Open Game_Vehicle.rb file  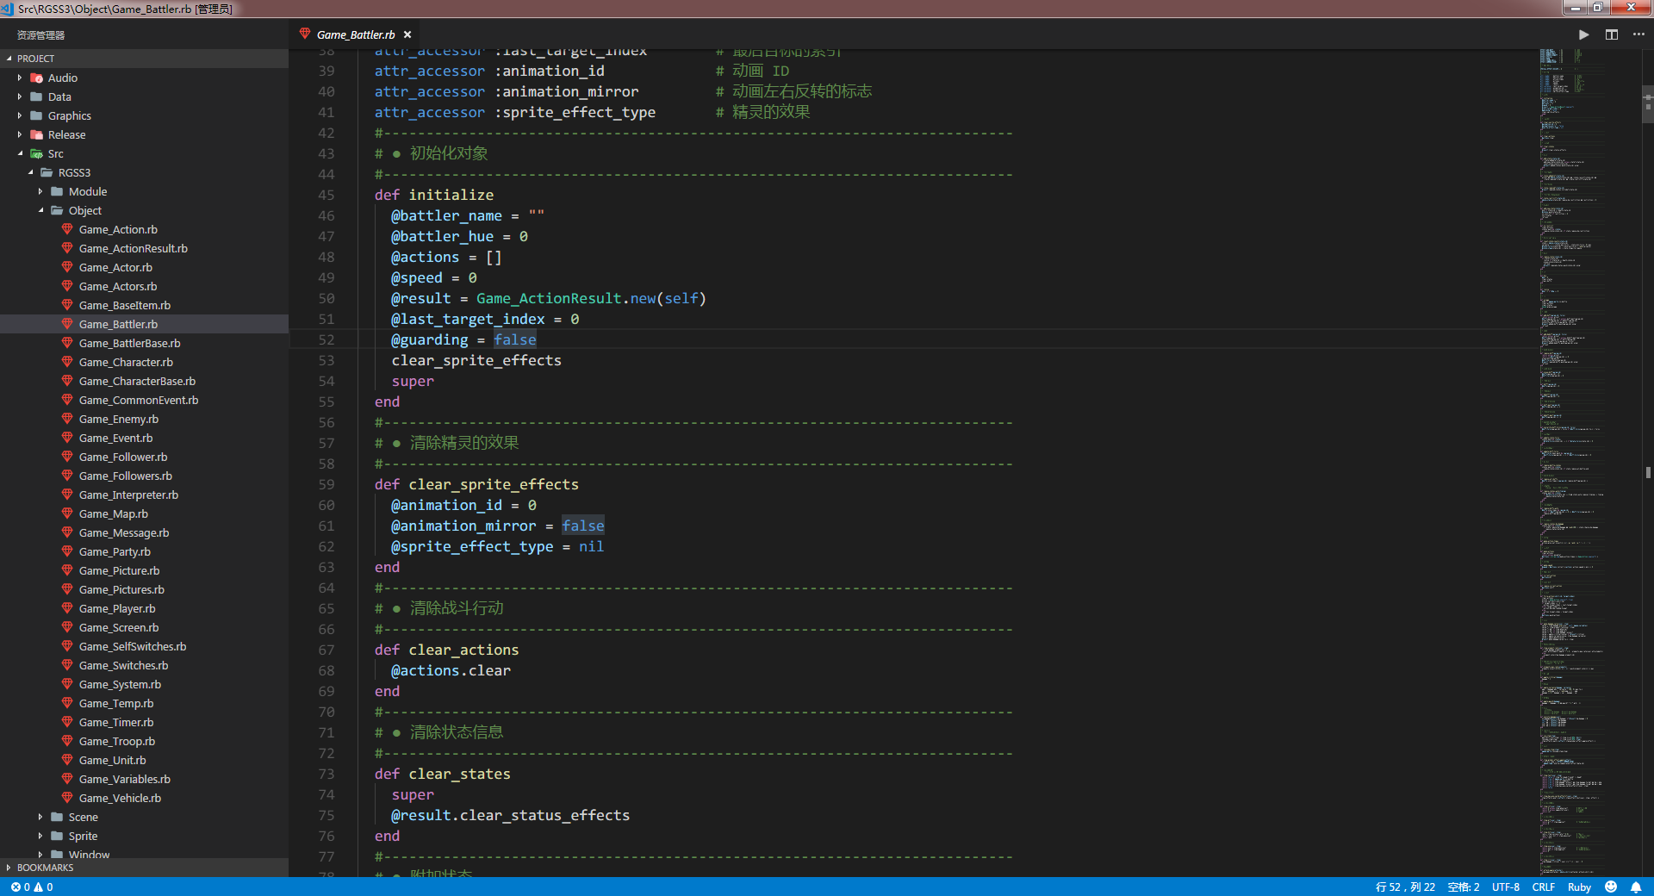tap(120, 798)
